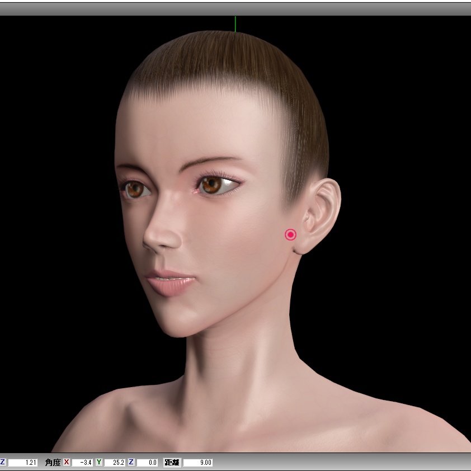
Task: Click the leftmost Z coordinate label
Action: (x=2, y=463)
